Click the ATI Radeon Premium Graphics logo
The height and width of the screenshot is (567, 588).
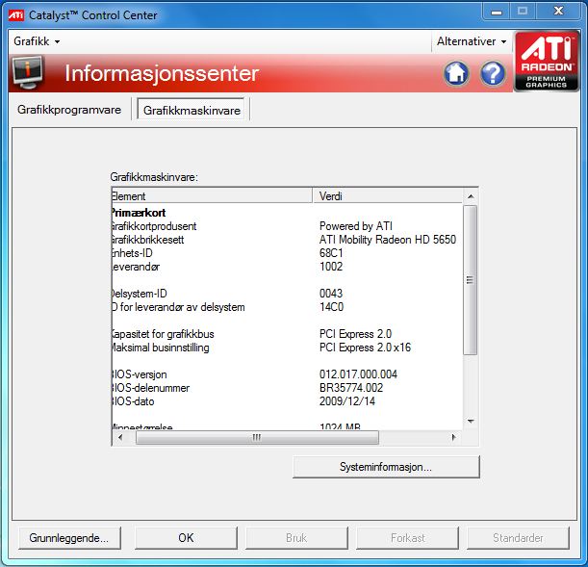pyautogui.click(x=547, y=61)
